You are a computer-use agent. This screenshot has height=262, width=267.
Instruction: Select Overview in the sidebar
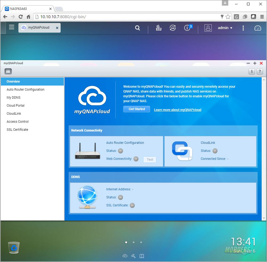tap(32, 82)
